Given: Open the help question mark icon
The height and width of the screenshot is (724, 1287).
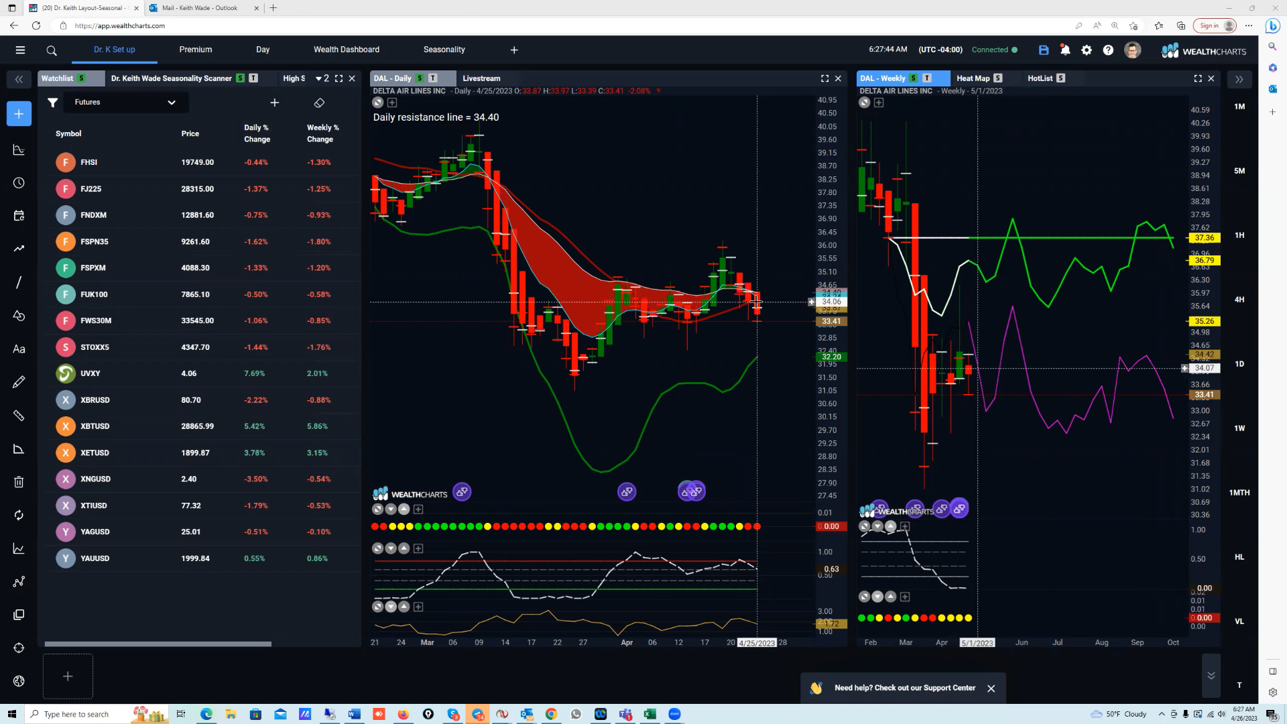Looking at the screenshot, I should [1108, 50].
